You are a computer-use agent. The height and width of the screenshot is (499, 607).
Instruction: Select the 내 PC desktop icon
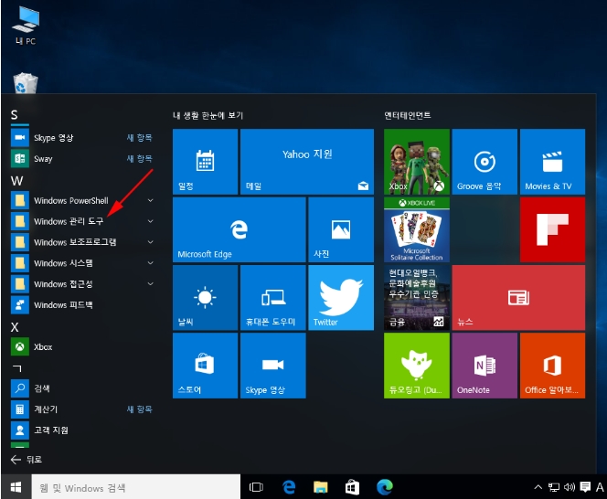point(26,26)
